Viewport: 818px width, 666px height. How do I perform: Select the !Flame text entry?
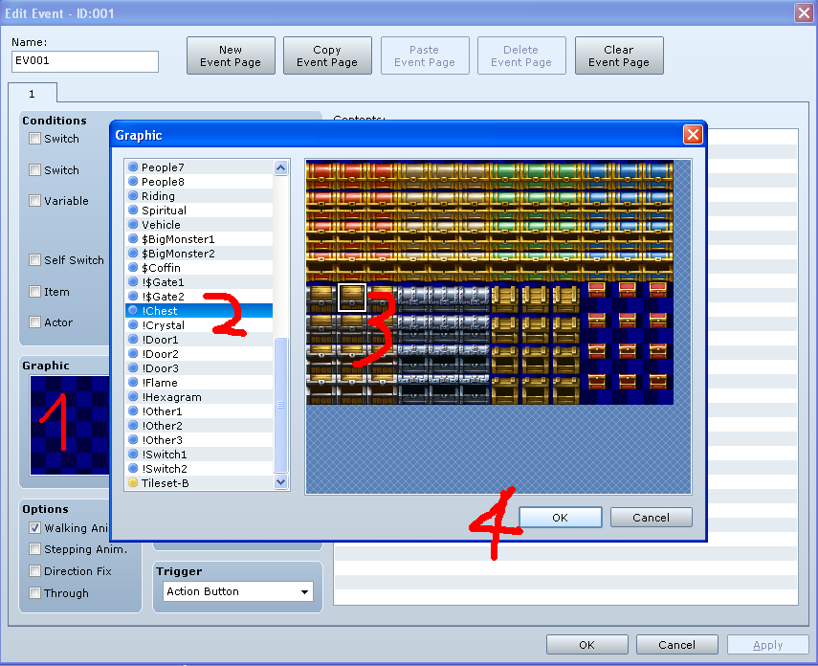click(x=160, y=382)
